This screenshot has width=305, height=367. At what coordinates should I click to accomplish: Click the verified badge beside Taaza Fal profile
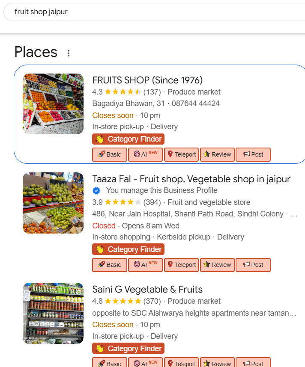click(97, 191)
